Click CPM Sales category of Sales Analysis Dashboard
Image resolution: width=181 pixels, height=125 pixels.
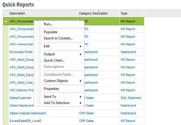86,113
